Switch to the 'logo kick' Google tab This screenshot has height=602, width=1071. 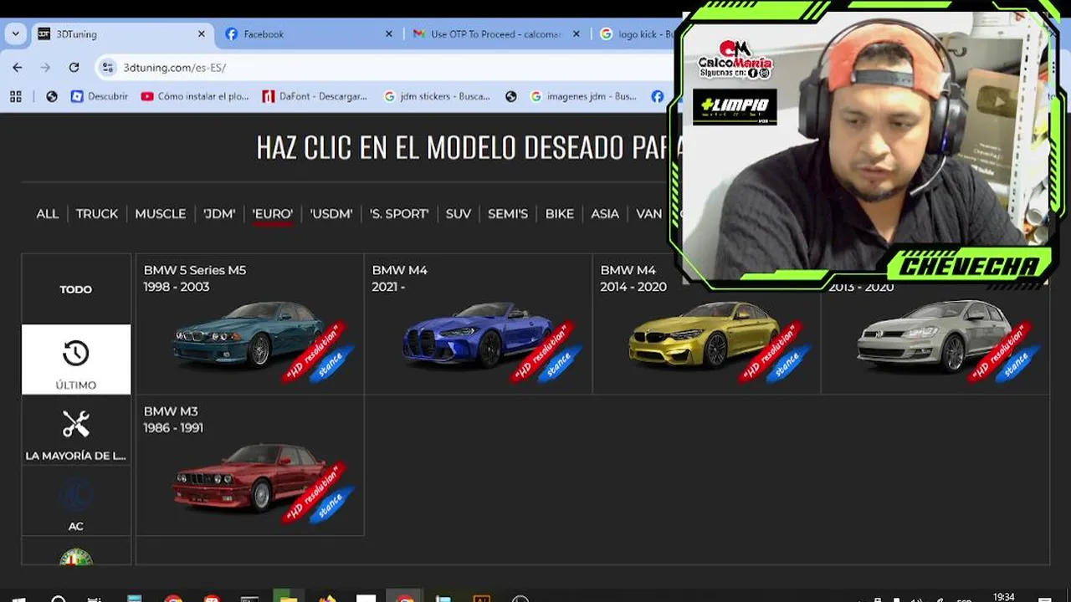point(638,34)
